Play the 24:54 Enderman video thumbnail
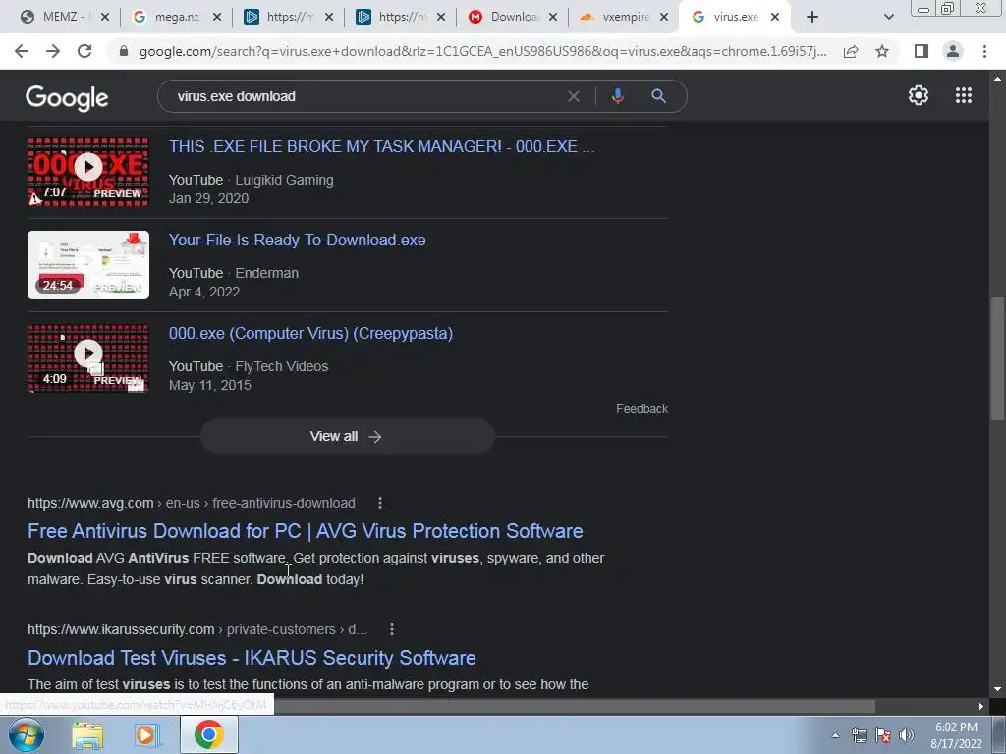Image resolution: width=1006 pixels, height=754 pixels. tap(87, 265)
